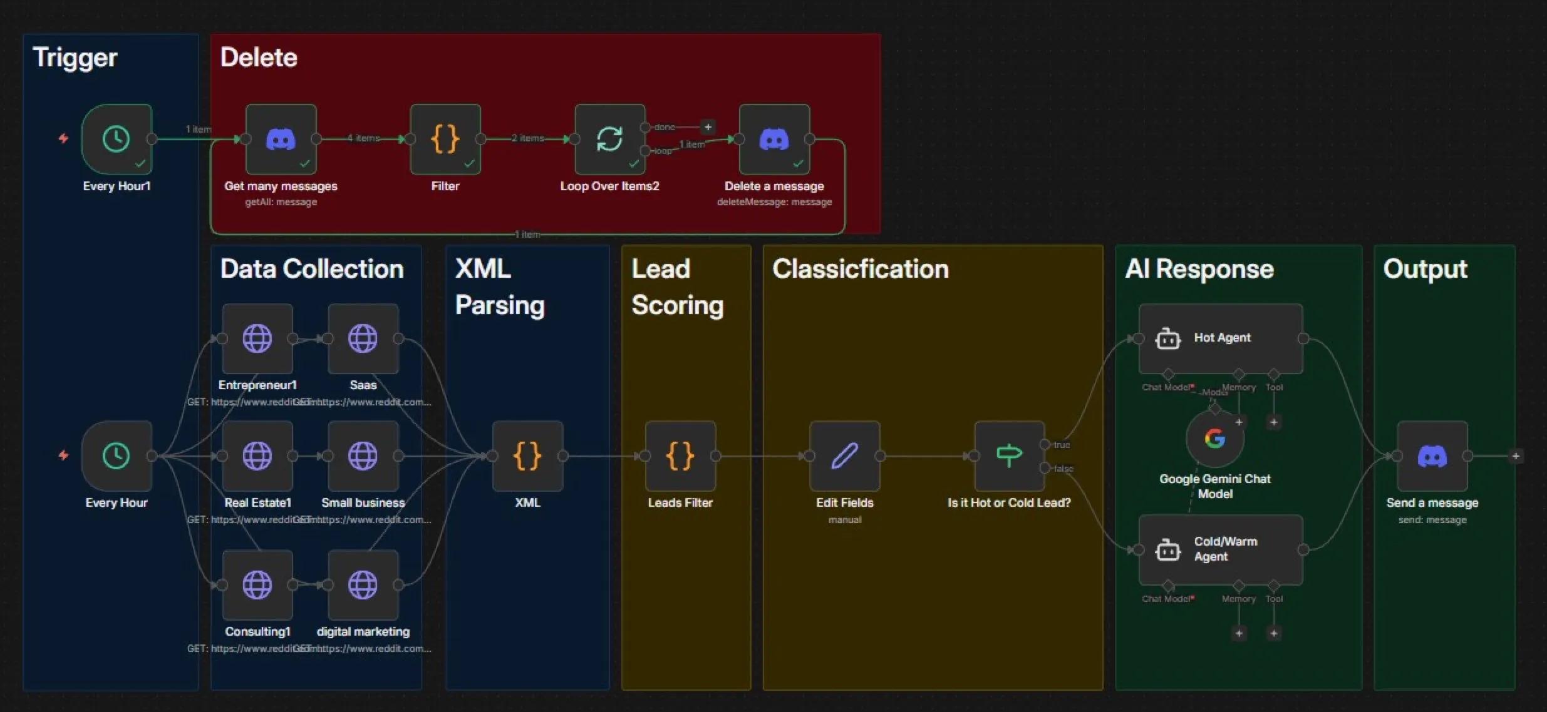Open the Is it Hot or Cold Lead? node
1547x712 pixels.
coord(1009,455)
